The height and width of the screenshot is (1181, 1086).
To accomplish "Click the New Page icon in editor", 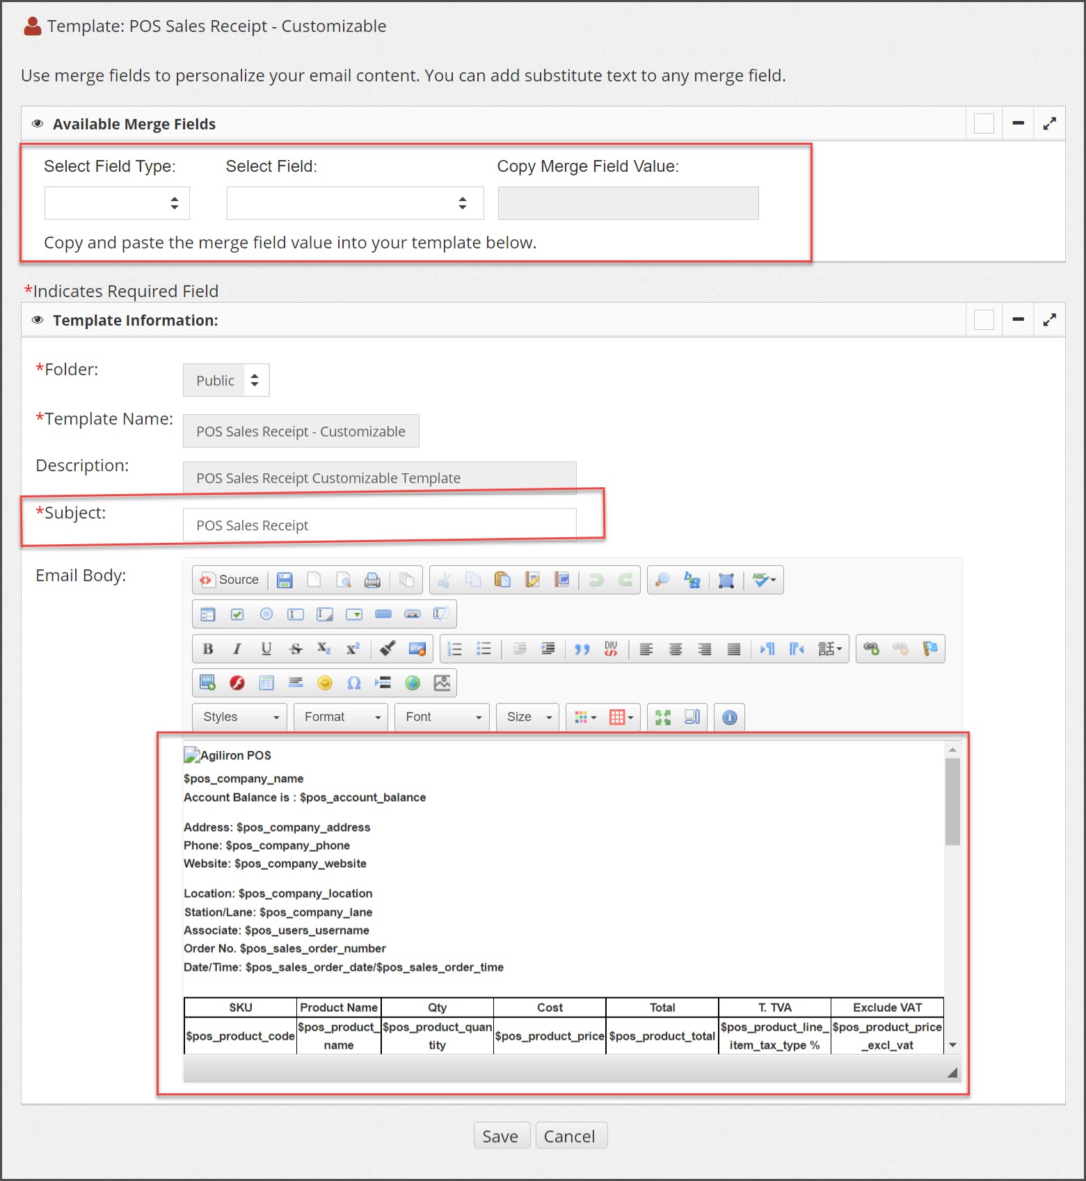I will [x=314, y=580].
